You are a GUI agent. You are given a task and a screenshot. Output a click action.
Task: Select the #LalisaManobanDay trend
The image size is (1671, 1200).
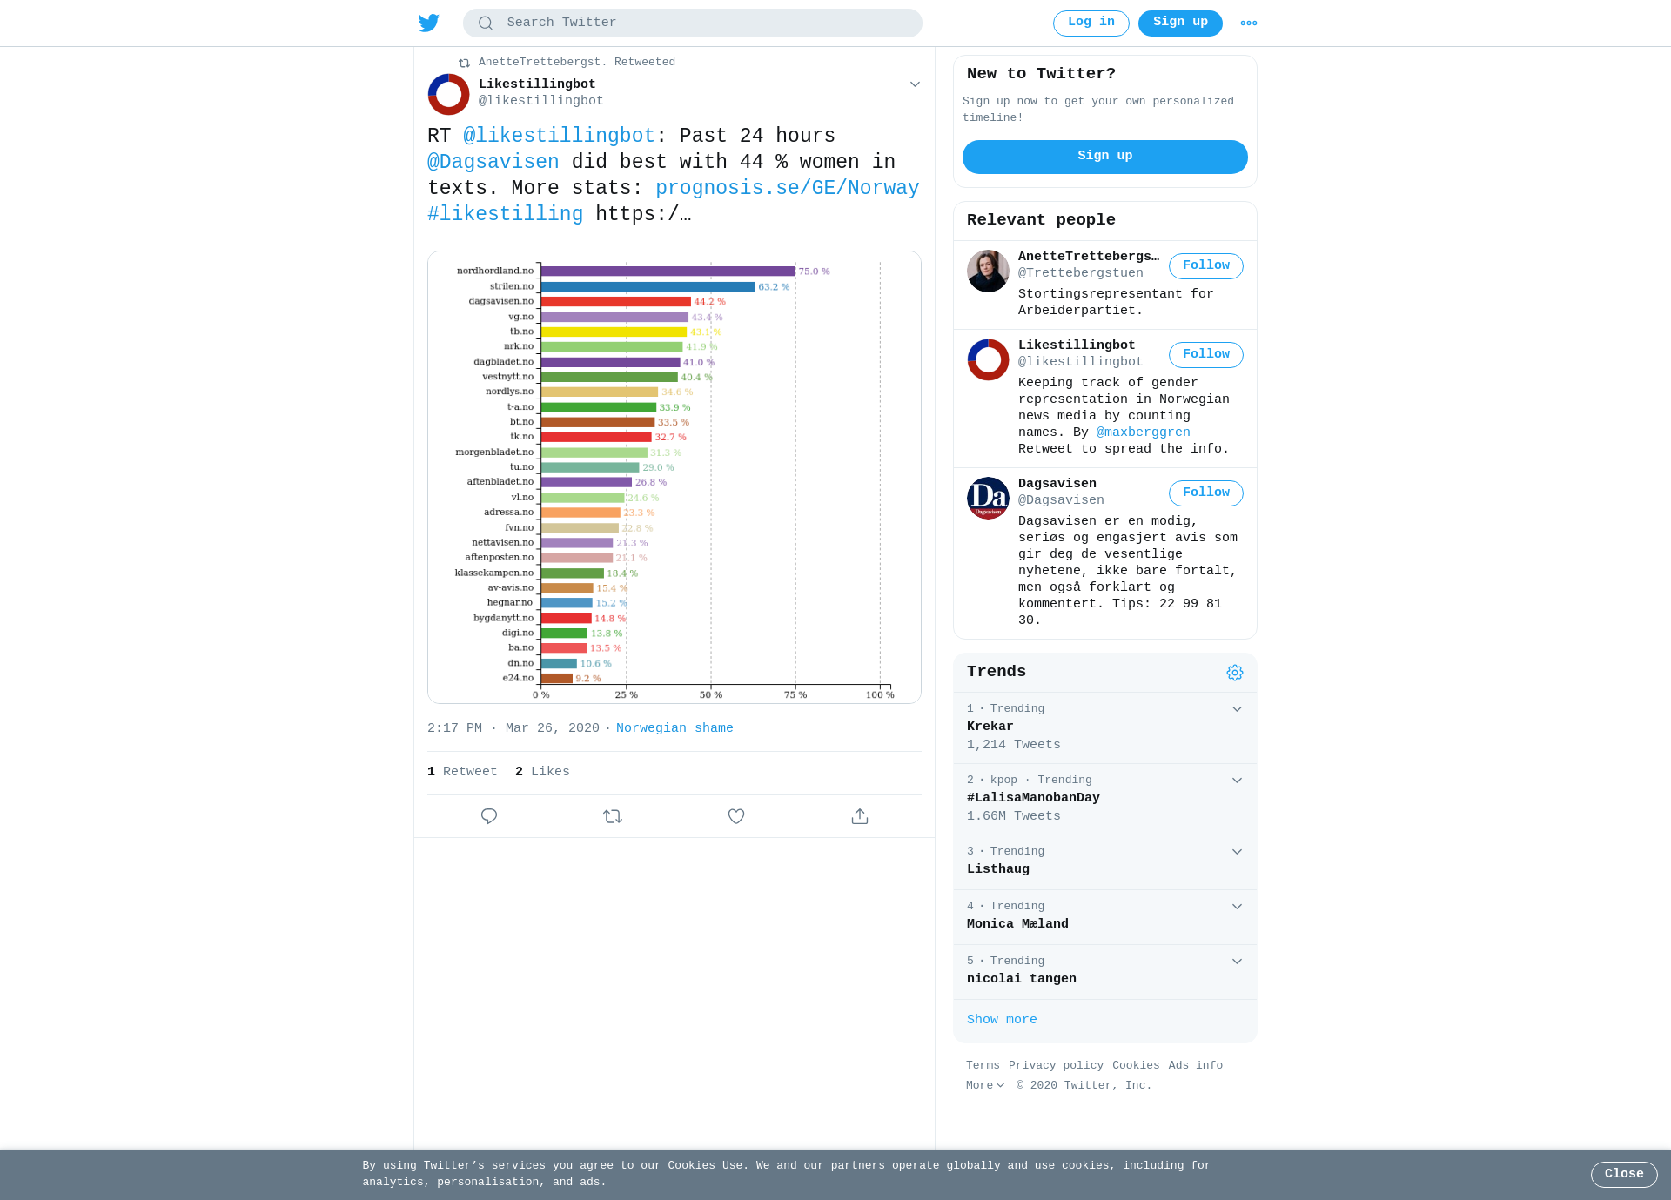[x=1033, y=798]
